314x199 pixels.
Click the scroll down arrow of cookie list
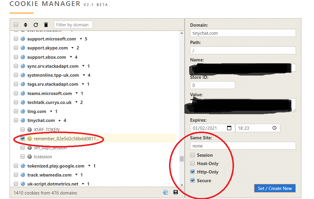point(182,185)
